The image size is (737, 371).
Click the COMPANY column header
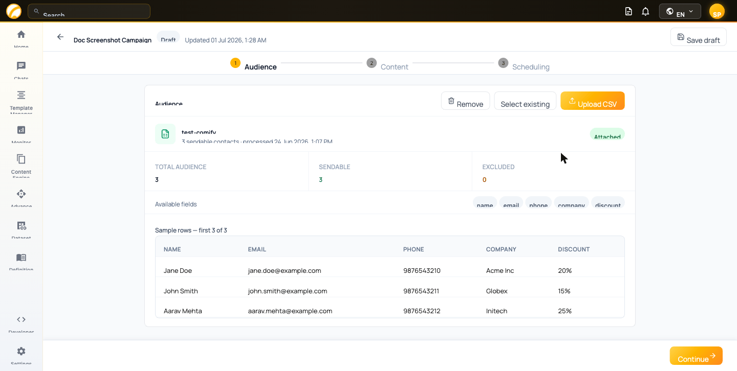coord(501,249)
